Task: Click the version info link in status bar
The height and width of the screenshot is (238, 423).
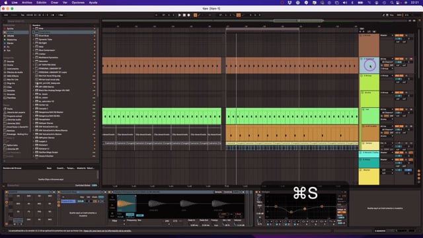Action: pos(107,231)
